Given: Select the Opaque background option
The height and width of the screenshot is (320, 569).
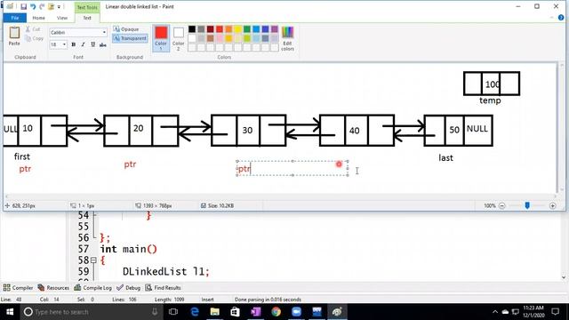Looking at the screenshot, I should point(126,29).
